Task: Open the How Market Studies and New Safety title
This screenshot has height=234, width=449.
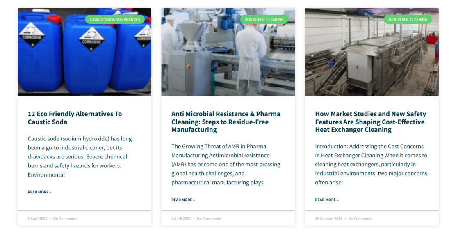Action: 371,122
